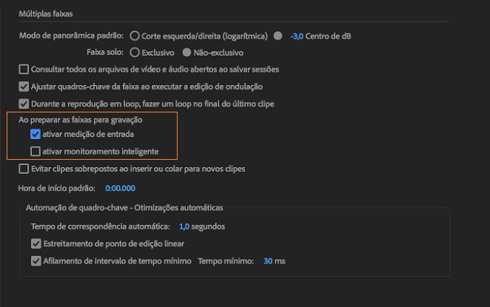The height and width of the screenshot is (307, 490).
Task: Click the Automação de quadro-chave group title
Action: (x=124, y=208)
